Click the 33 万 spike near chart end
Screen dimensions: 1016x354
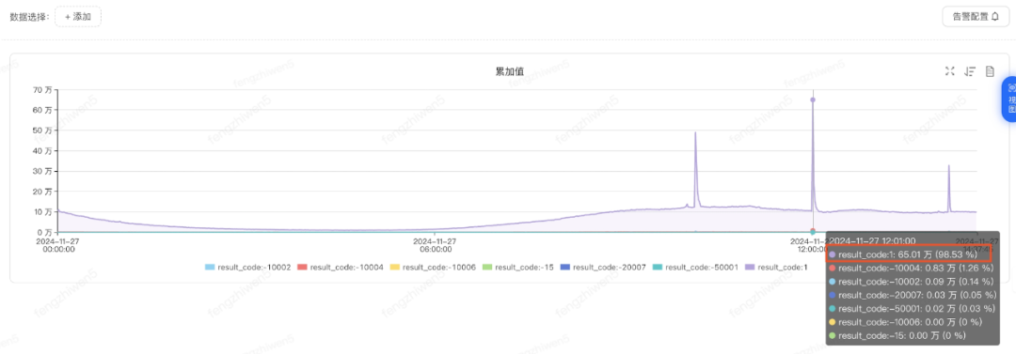tap(948, 165)
